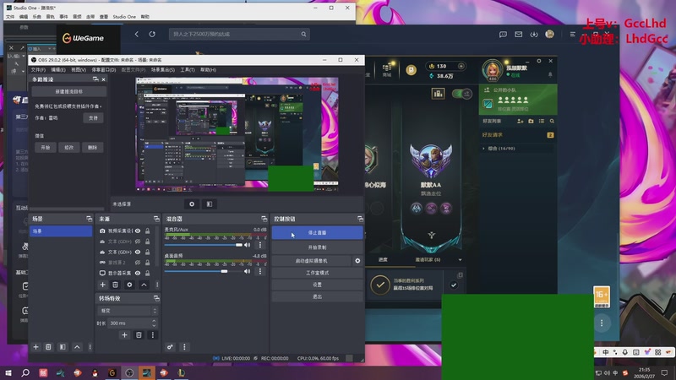Start the virtual camera

pos(311,261)
